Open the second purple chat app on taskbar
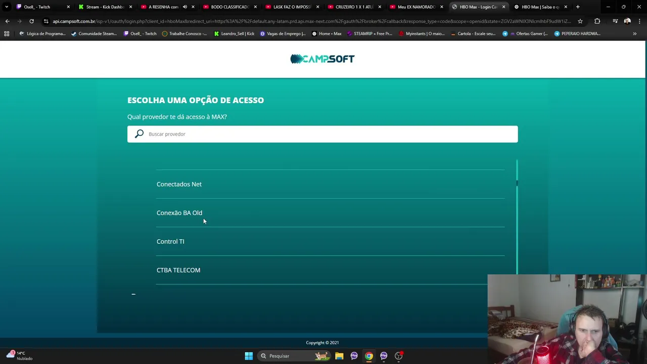647x364 pixels. [384, 356]
